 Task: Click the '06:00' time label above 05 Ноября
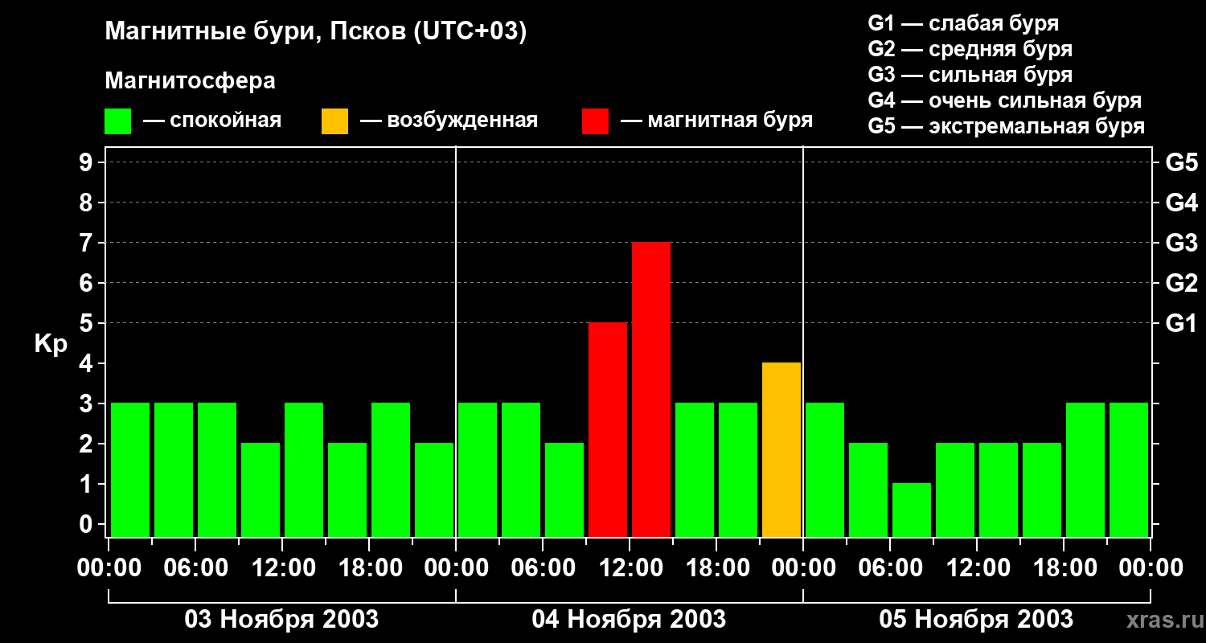click(890, 568)
